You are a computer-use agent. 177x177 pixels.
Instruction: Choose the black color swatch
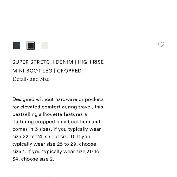coord(31,45)
